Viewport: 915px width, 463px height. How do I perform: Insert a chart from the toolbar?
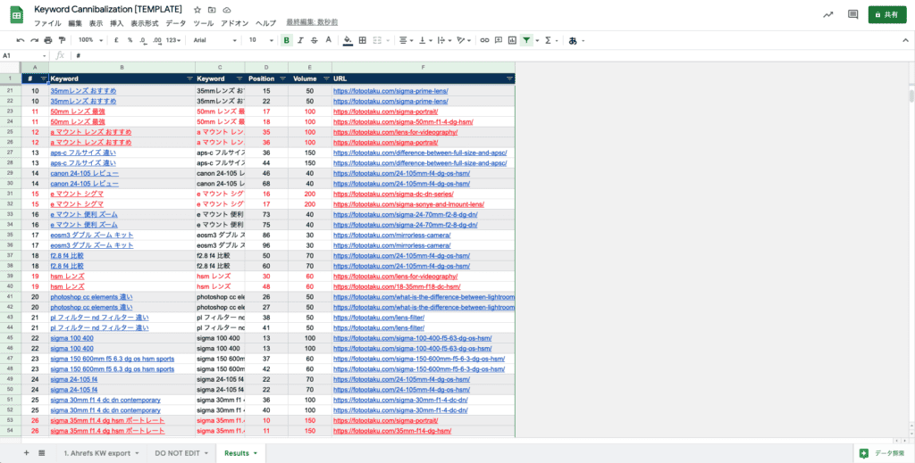[512, 40]
